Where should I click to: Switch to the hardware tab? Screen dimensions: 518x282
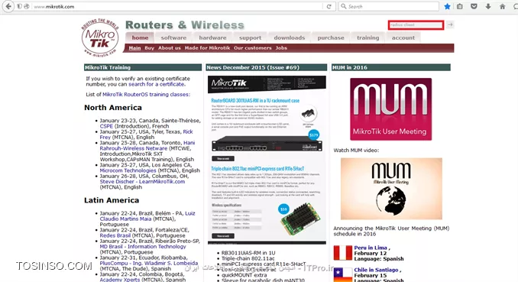click(212, 37)
